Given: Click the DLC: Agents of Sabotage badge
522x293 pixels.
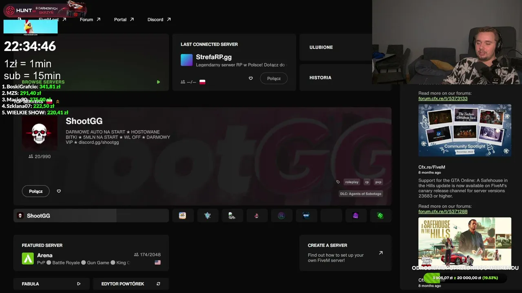Looking at the screenshot, I should [x=361, y=194].
